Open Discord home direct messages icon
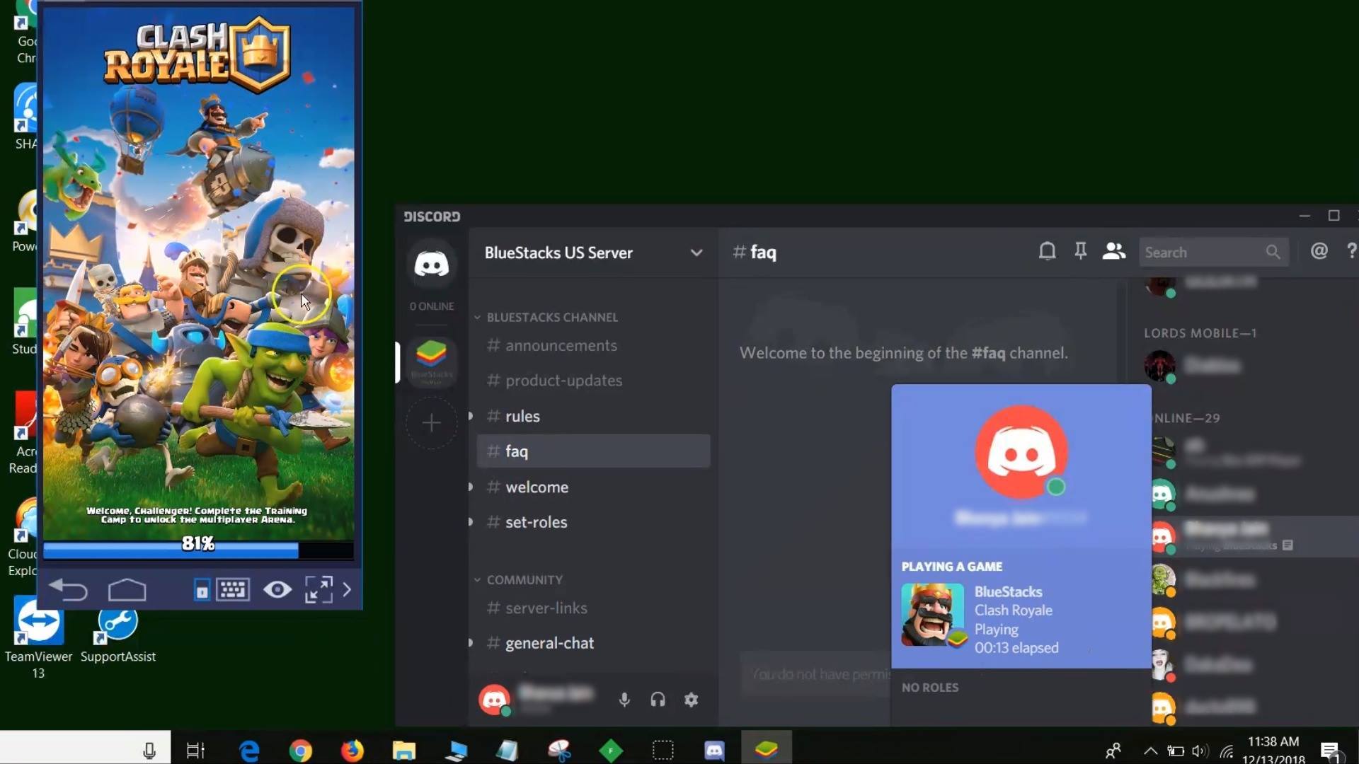1359x764 pixels. (431, 265)
